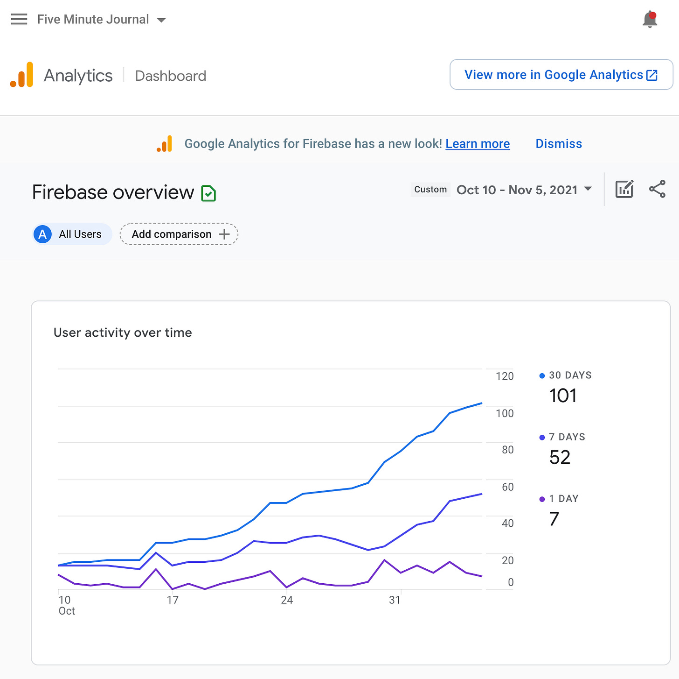Click the 120 y-axis label
This screenshot has width=679, height=679.
[505, 376]
